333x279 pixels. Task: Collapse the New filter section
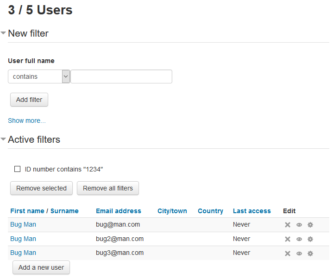tap(3, 33)
